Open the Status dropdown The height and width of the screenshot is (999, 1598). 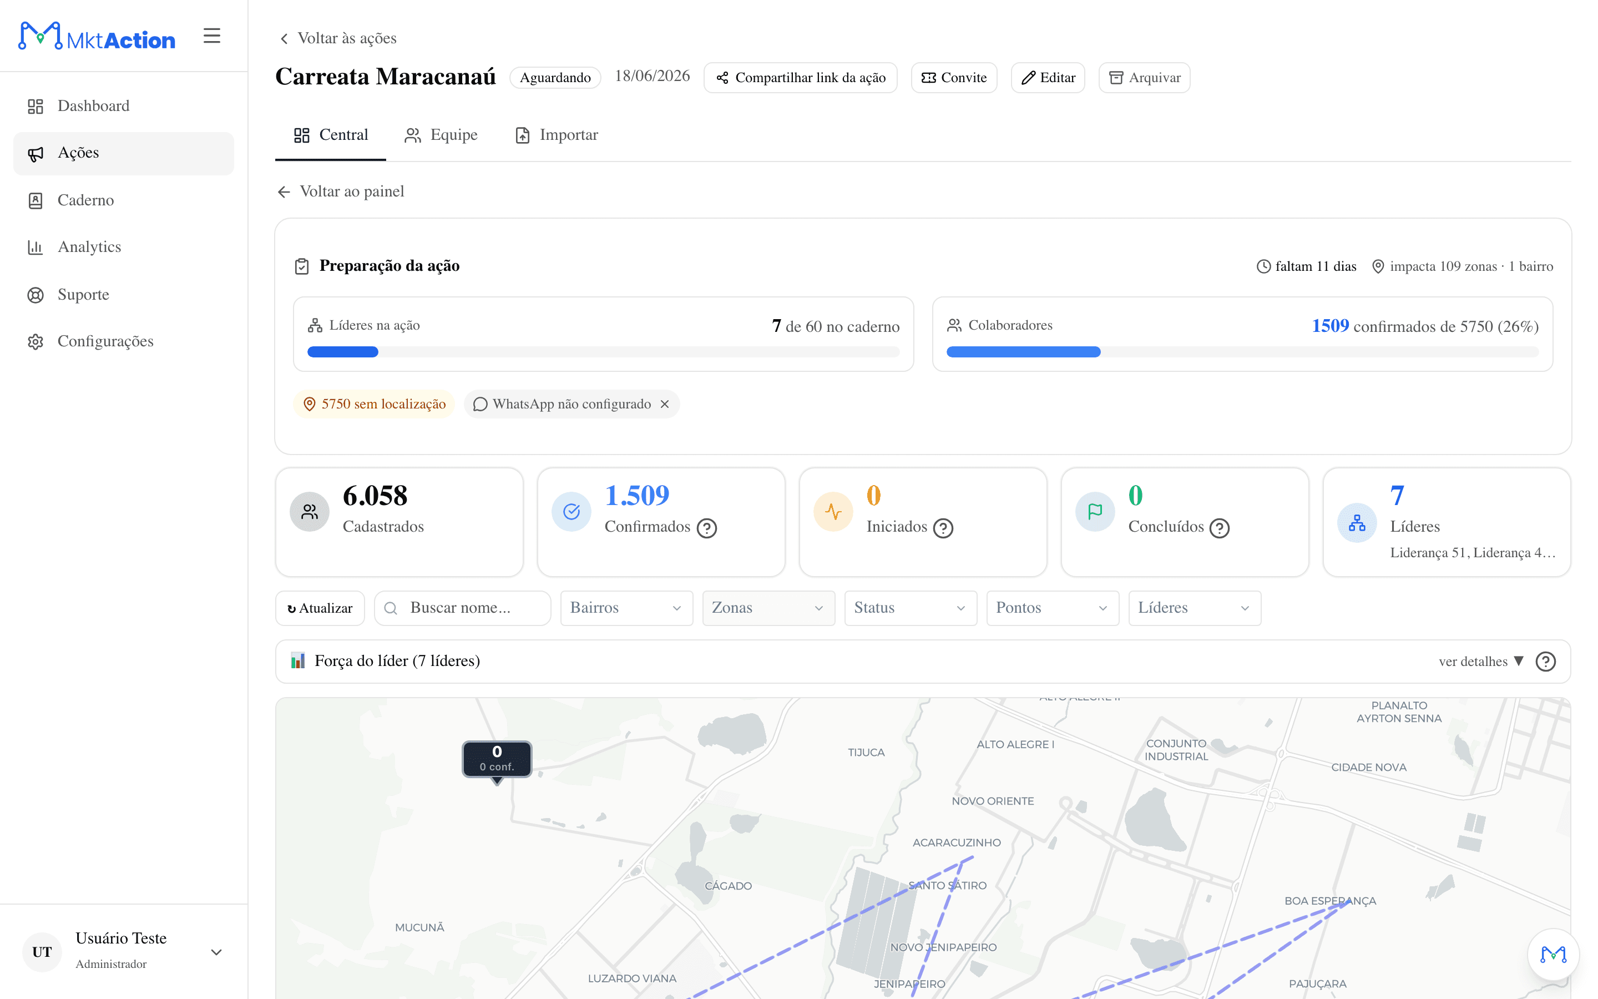[x=910, y=608]
